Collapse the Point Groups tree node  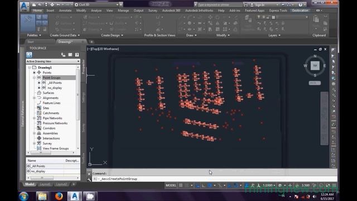click(x=34, y=78)
